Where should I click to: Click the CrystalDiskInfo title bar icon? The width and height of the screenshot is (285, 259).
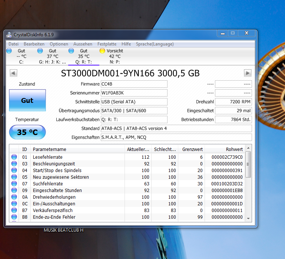(x=9, y=34)
